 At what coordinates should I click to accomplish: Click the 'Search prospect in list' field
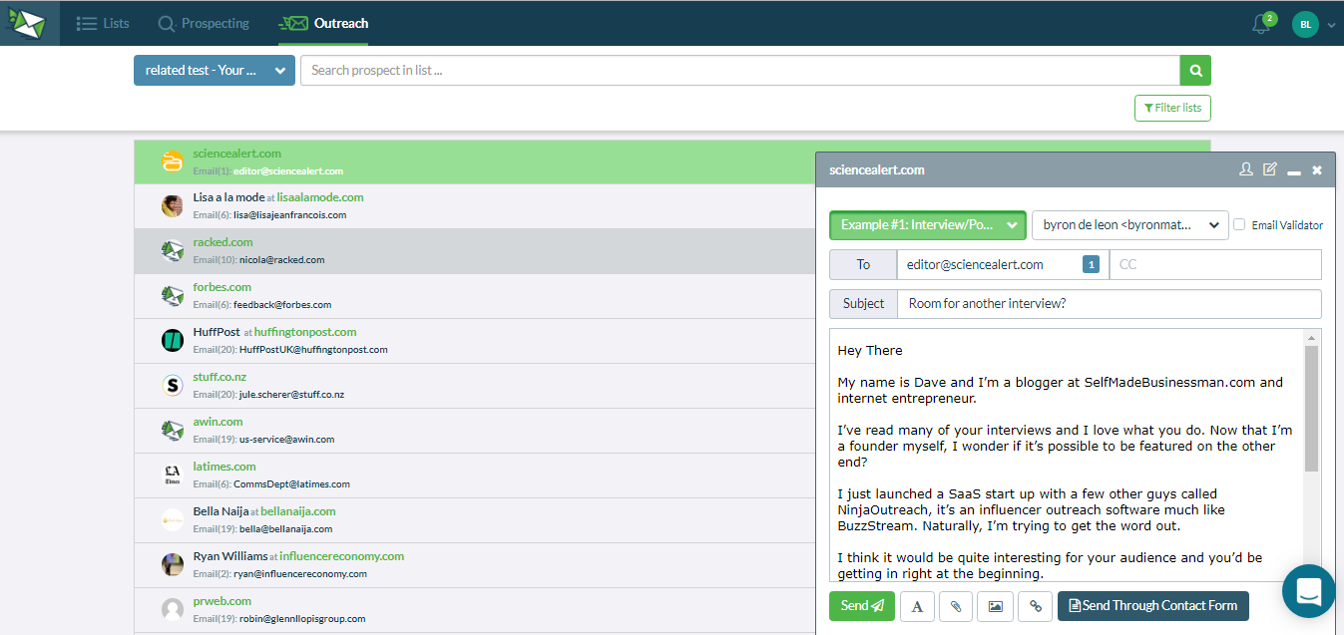coord(740,70)
